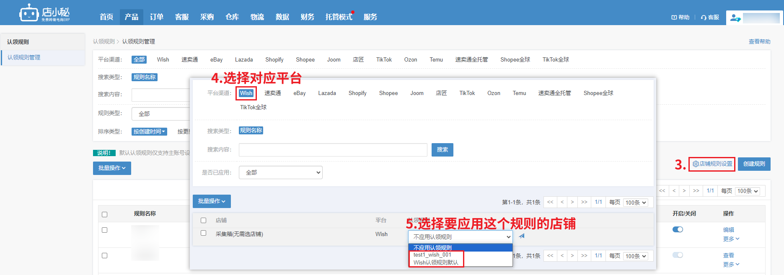Open dialog top 每页 100条 selector
Image resolution: width=784 pixels, height=275 pixels.
636,203
